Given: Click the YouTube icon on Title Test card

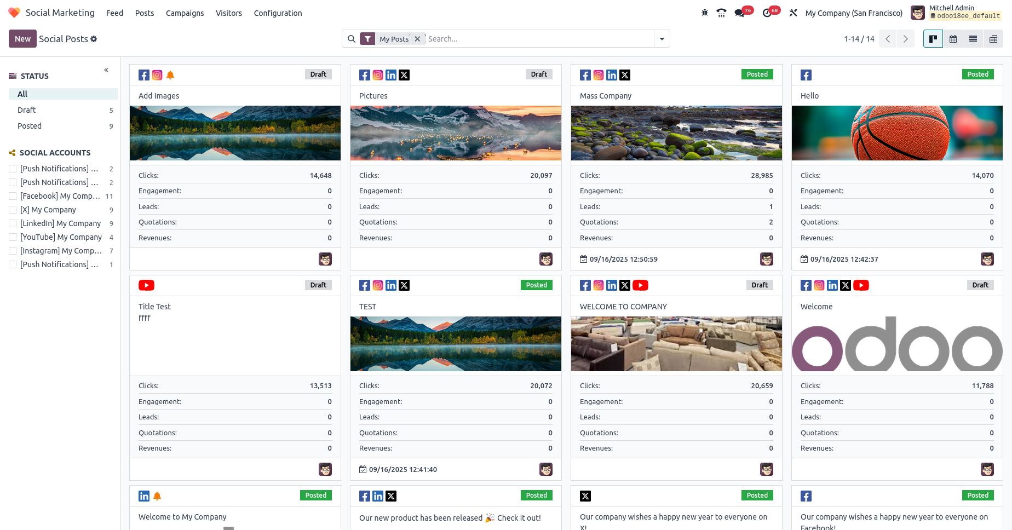Looking at the screenshot, I should coord(146,285).
